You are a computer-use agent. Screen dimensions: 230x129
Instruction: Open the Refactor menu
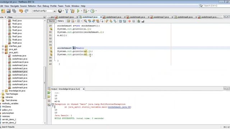32,6
